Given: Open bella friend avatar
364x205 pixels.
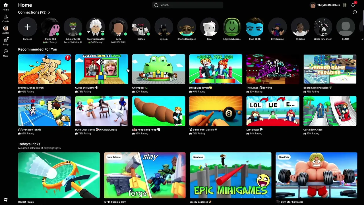Looking at the screenshot, I should click(118, 27).
